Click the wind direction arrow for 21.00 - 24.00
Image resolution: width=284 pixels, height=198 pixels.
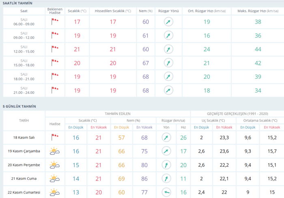point(168,90)
